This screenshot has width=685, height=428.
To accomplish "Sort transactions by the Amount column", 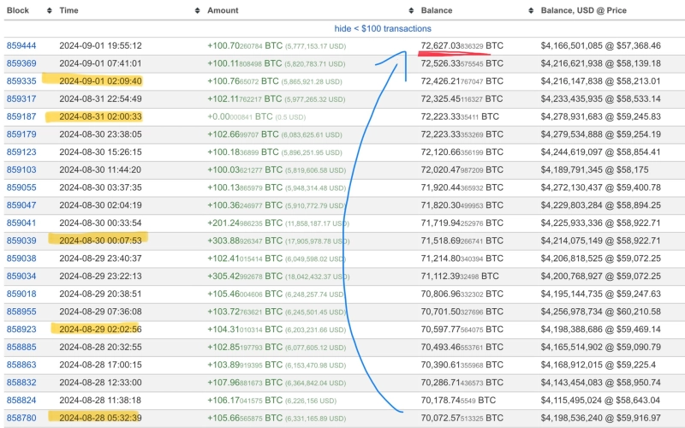I will pos(223,10).
